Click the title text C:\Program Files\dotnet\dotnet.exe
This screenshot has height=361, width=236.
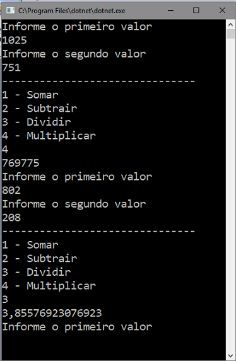pyautogui.click(x=72, y=11)
